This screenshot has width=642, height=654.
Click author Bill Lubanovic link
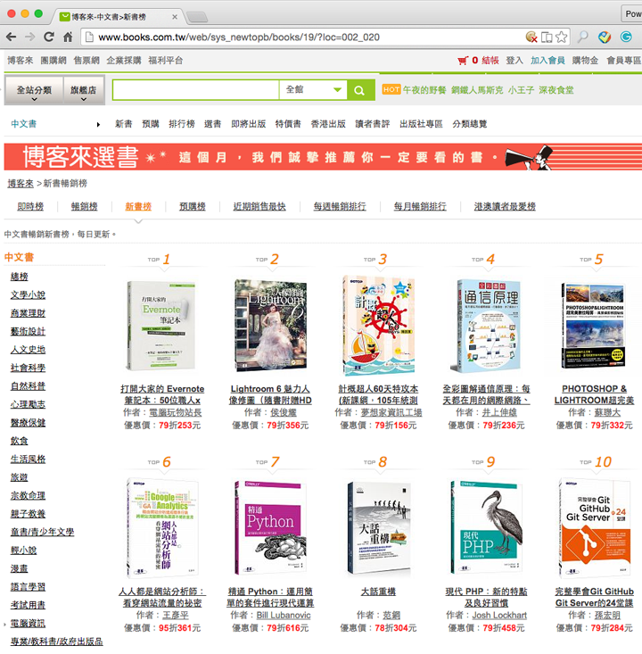pos(284,616)
